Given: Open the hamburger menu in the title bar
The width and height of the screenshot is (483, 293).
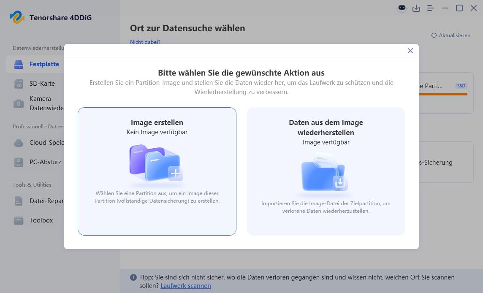Looking at the screenshot, I should (x=430, y=8).
